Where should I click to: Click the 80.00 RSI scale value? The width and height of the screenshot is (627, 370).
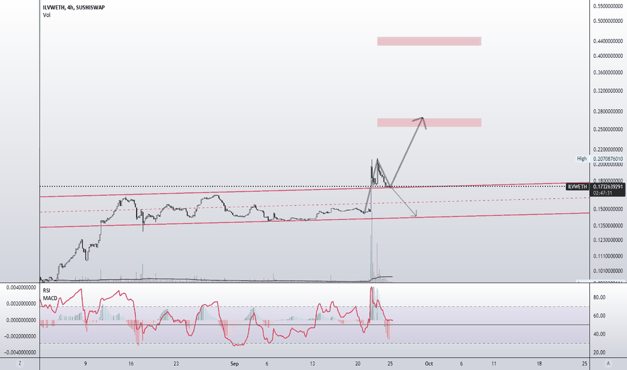(x=599, y=297)
